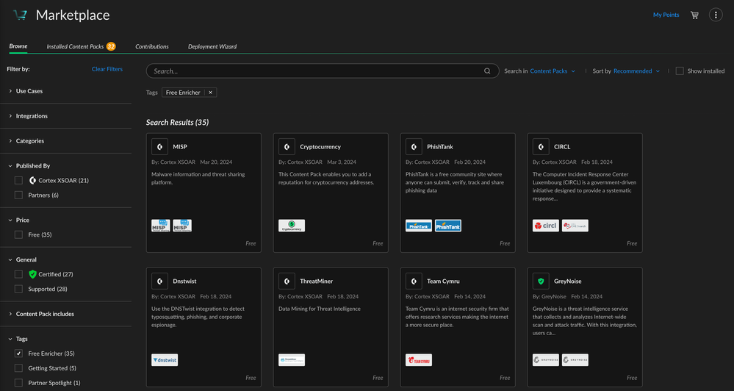734x391 pixels.
Task: Expand the Use Cases filter section
Action: coord(29,91)
